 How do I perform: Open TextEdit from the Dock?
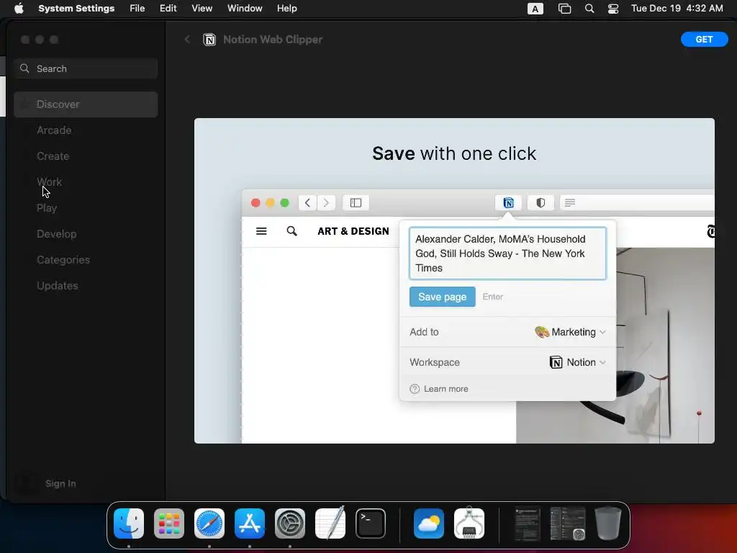point(330,523)
